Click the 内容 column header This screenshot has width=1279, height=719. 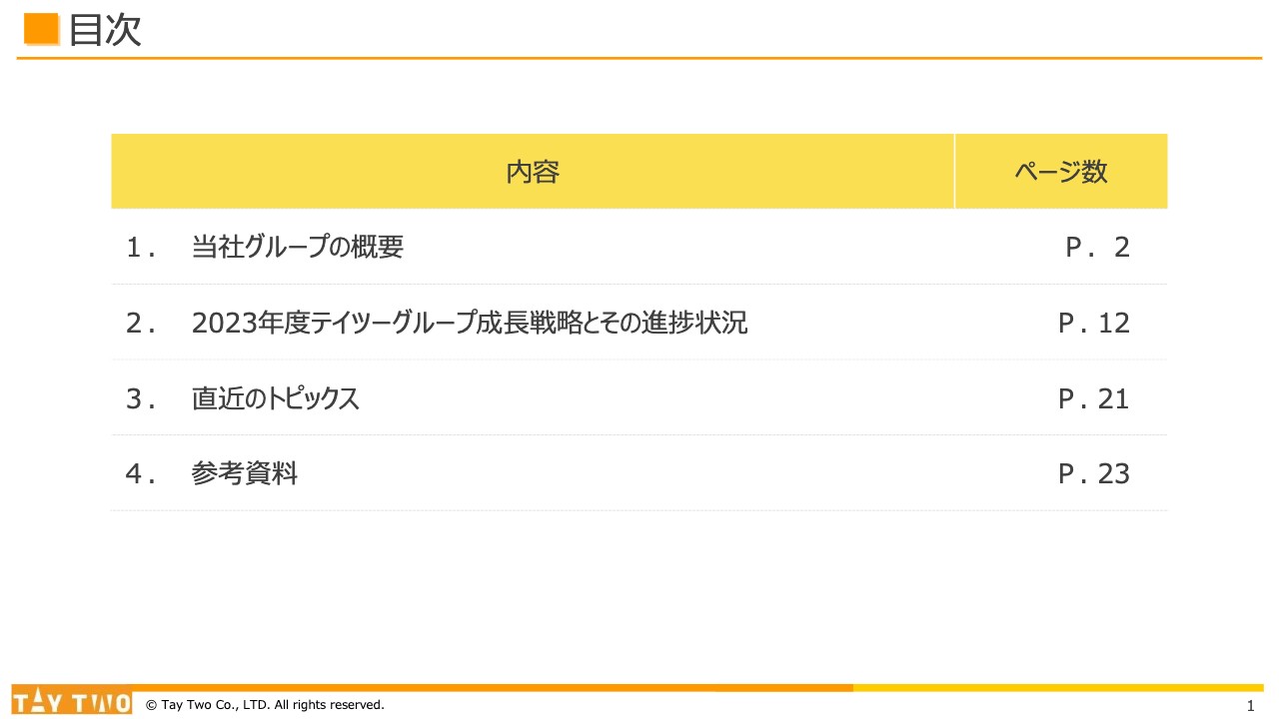tap(532, 171)
